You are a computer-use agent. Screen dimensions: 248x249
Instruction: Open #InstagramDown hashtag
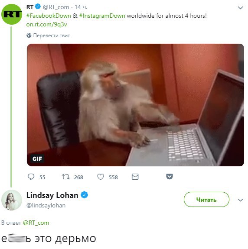coord(102,16)
